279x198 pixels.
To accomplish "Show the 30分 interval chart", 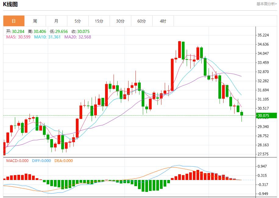I will click(x=120, y=21).
